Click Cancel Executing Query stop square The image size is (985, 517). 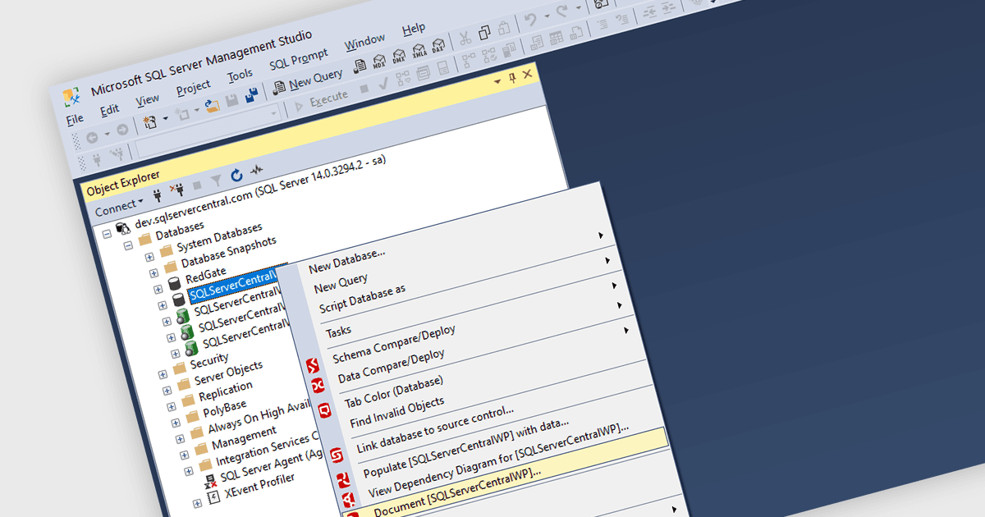click(365, 87)
